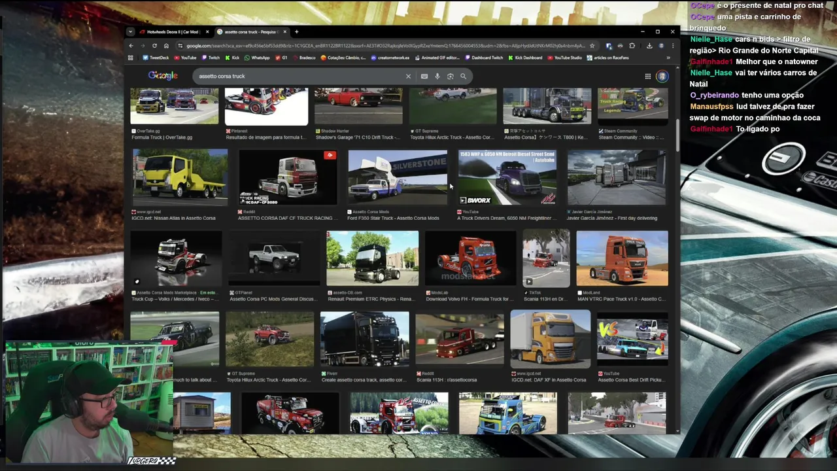The image size is (837, 471).
Task: Open Scania 113H Reddit thumbnail
Action: pos(459,339)
